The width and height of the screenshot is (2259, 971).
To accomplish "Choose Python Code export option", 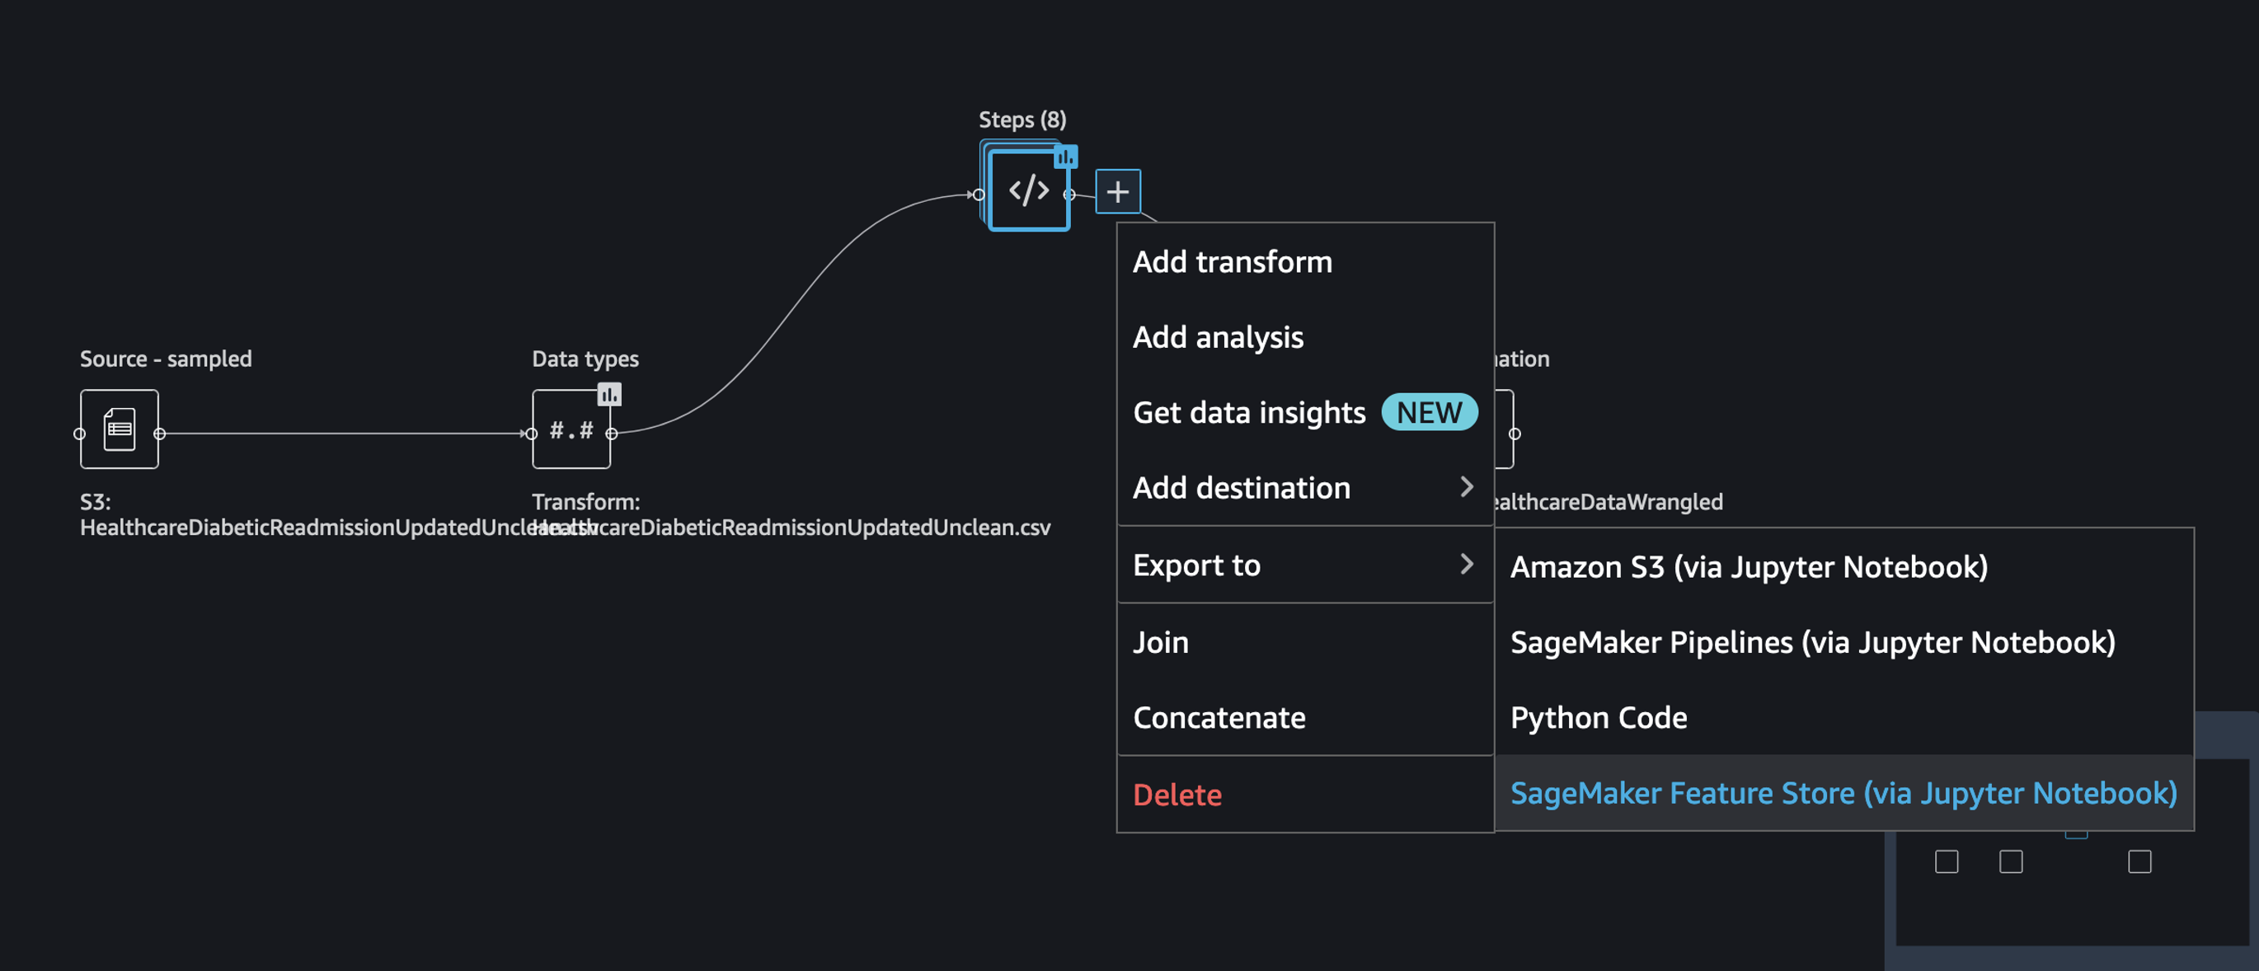I will [1598, 717].
